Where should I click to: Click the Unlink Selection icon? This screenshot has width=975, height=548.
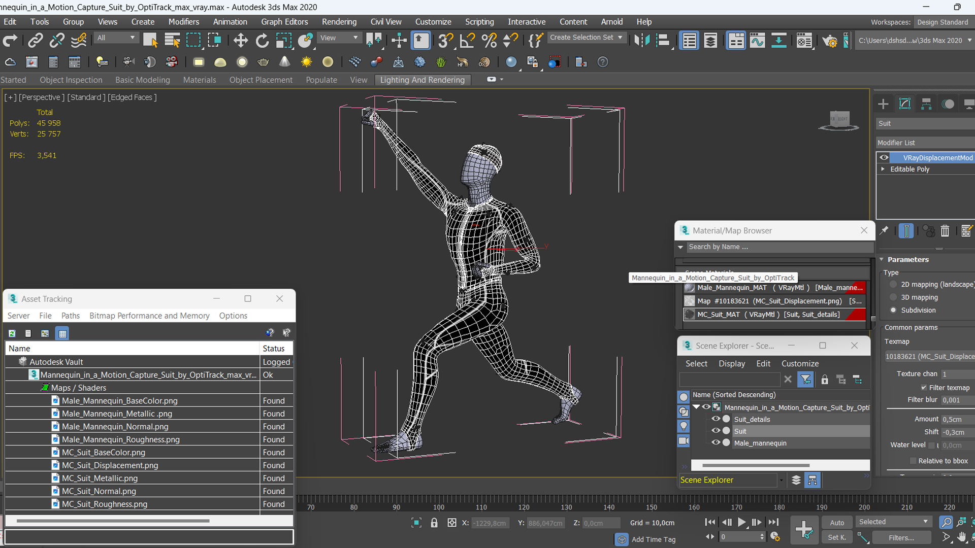tap(57, 41)
